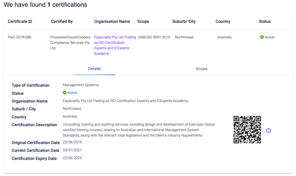Click the Active text in the table row
296x176 pixels.
(269, 37)
